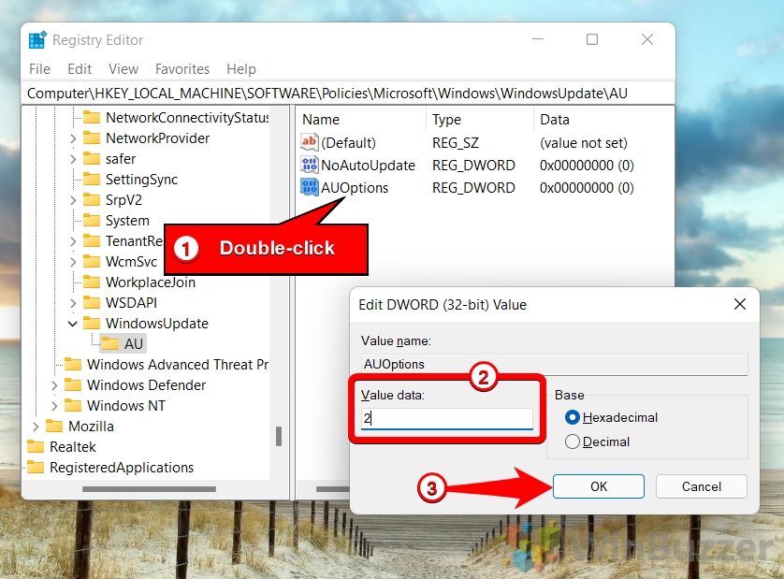Expand the SrpV2 key
The image size is (784, 579).
(x=73, y=200)
